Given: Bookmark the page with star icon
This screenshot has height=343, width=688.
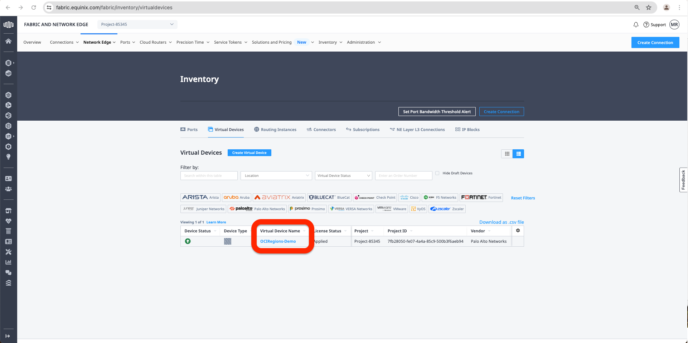Looking at the screenshot, I should [649, 8].
